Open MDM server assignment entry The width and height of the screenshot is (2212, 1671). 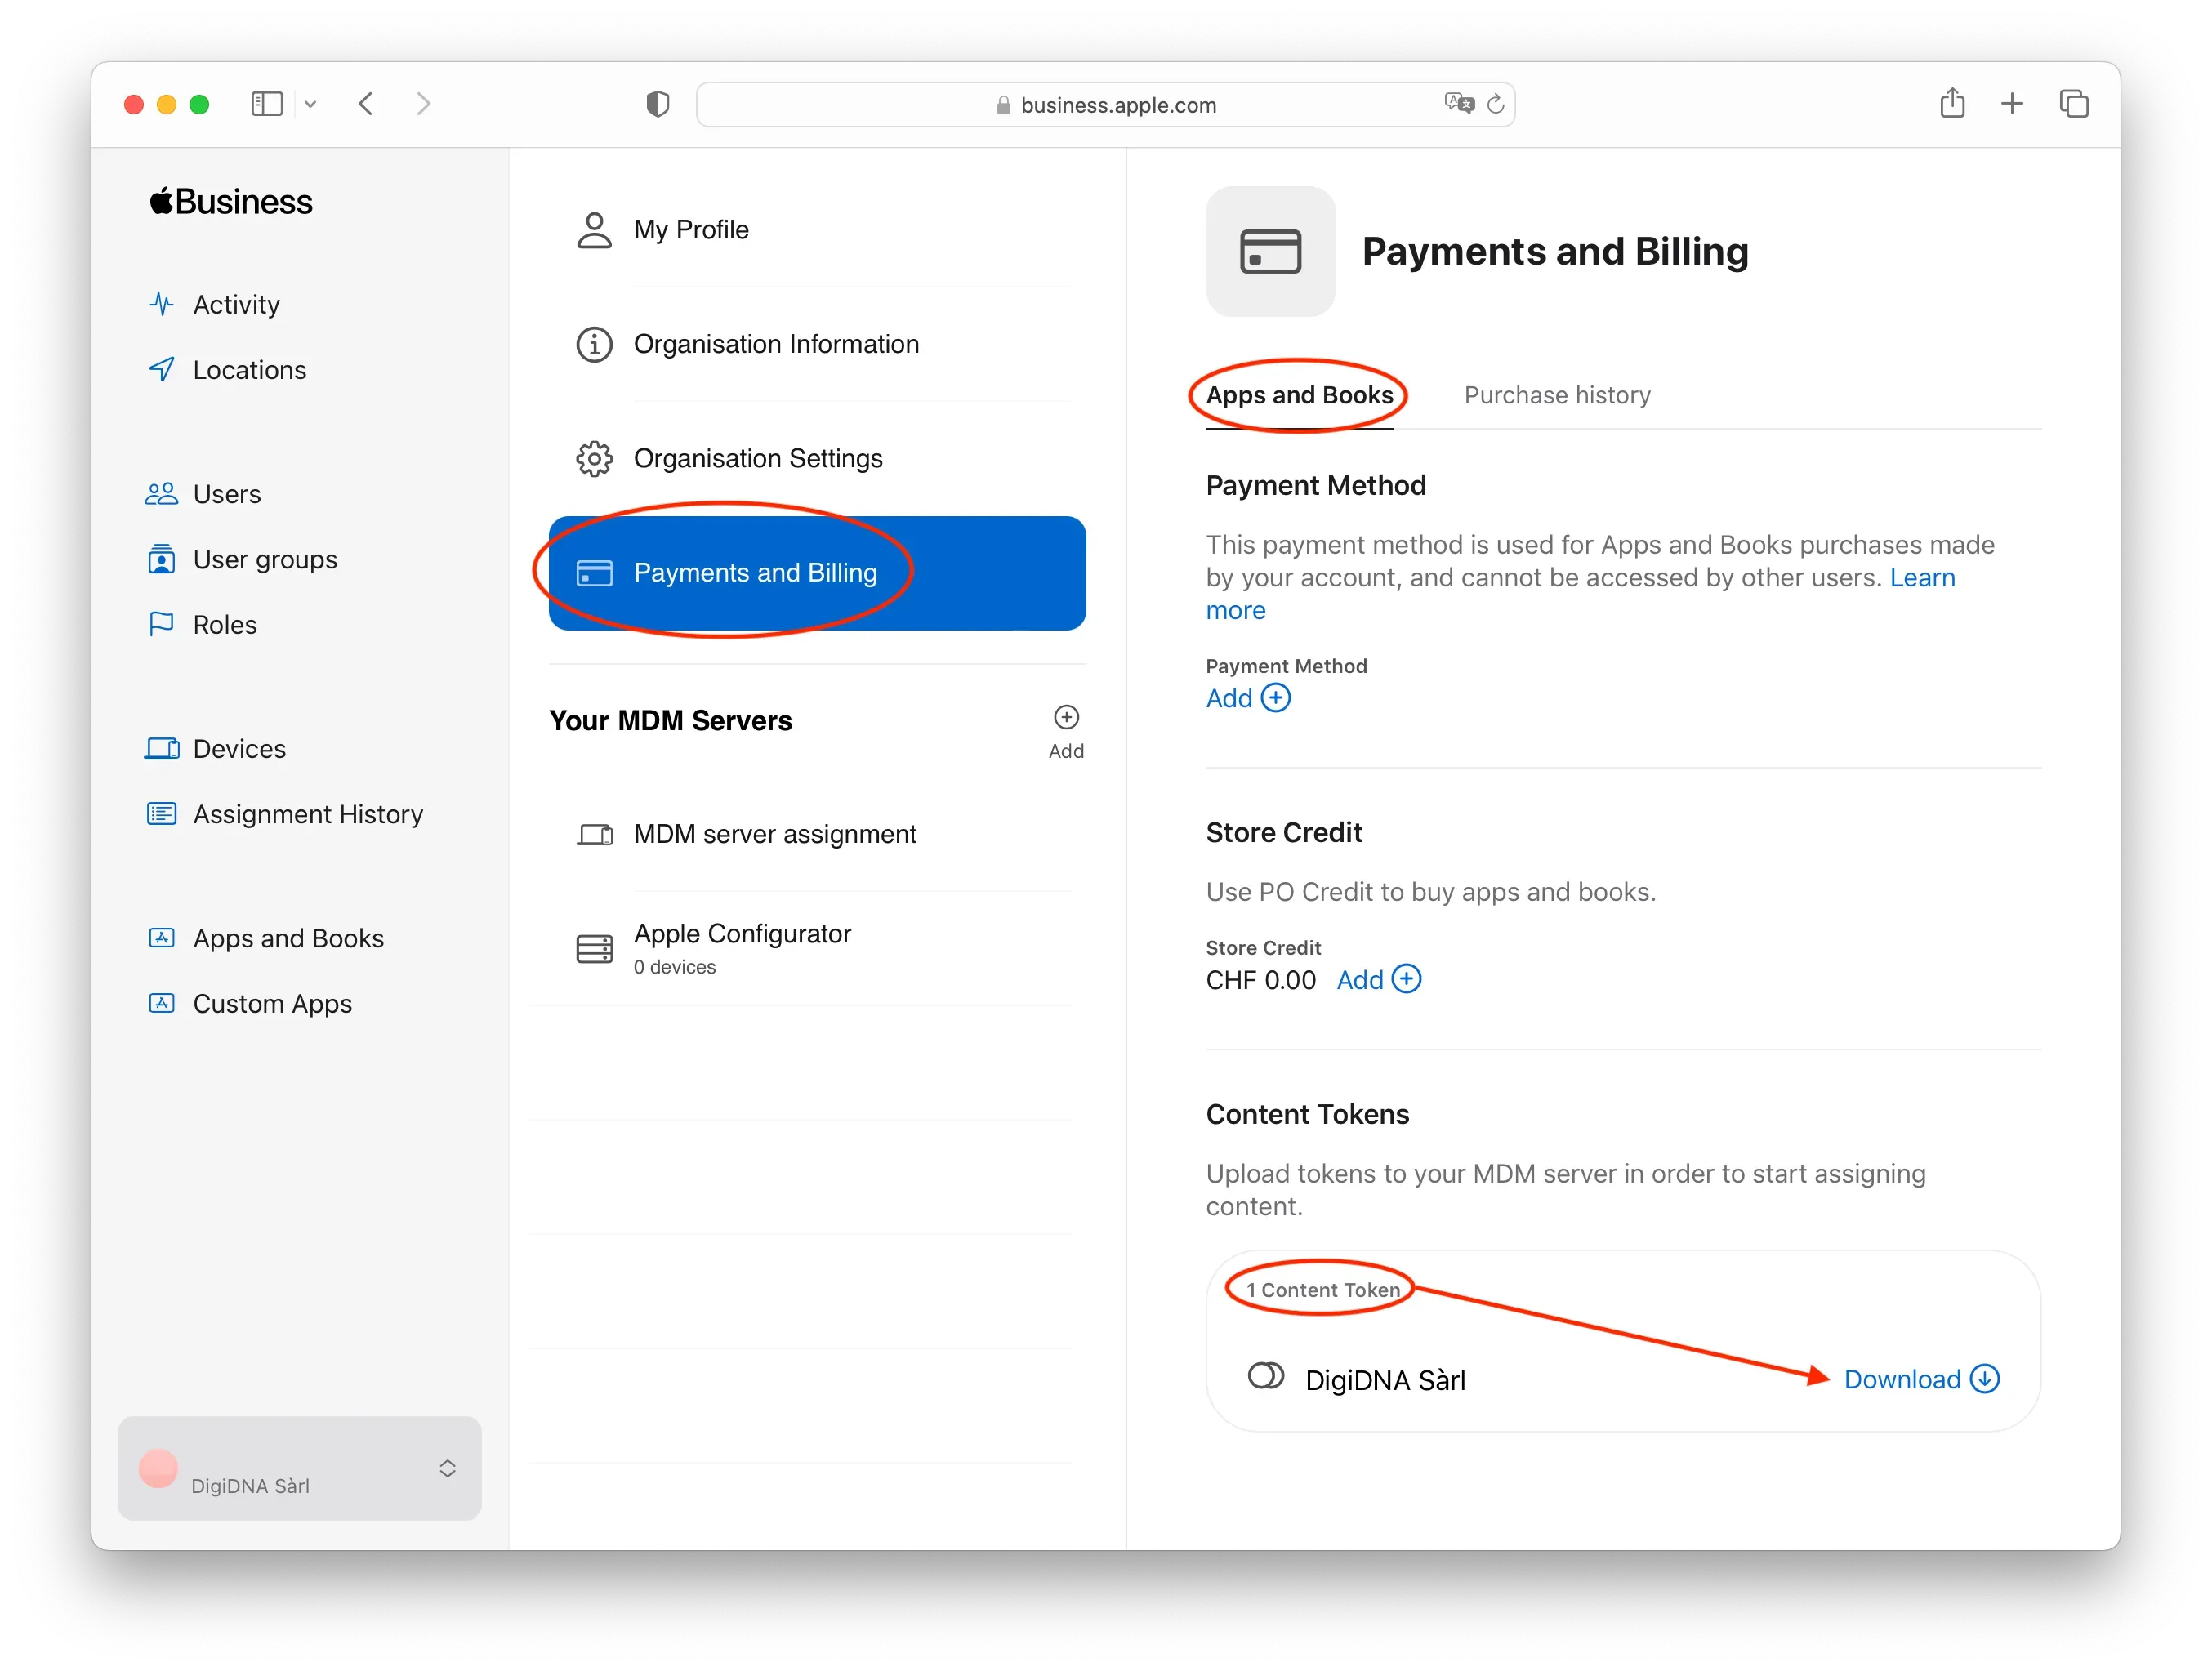pyautogui.click(x=774, y=834)
